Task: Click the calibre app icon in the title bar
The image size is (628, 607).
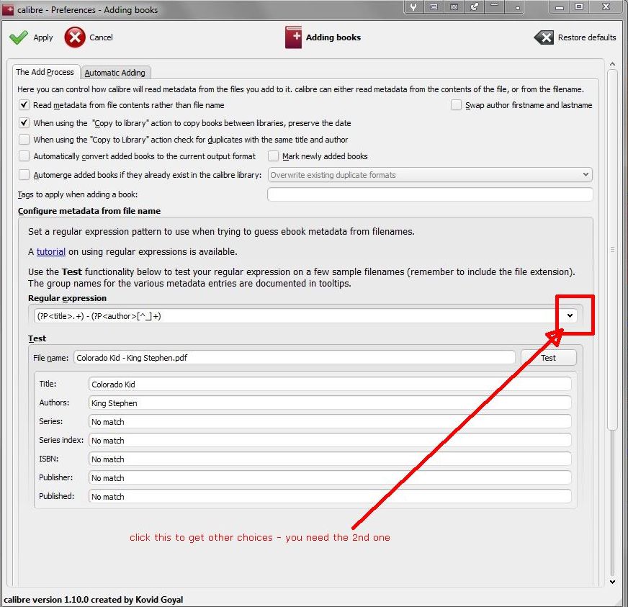Action: (x=8, y=9)
